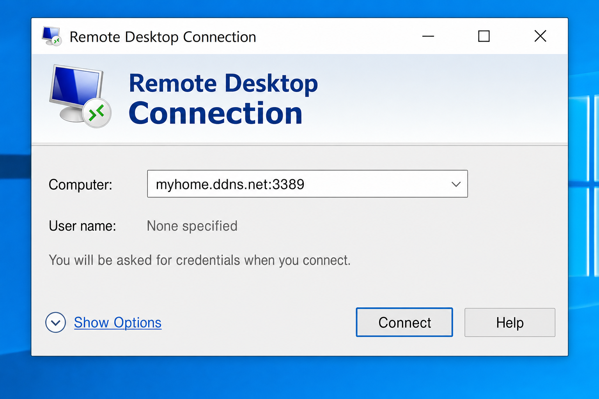Open the Computer dropdown arrow
Image resolution: width=599 pixels, height=399 pixels.
click(456, 184)
